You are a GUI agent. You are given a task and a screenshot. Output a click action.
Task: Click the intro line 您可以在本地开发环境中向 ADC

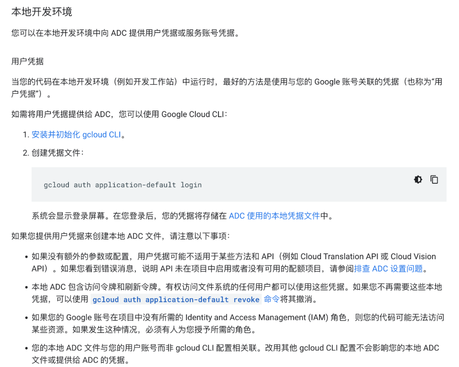tap(119, 33)
